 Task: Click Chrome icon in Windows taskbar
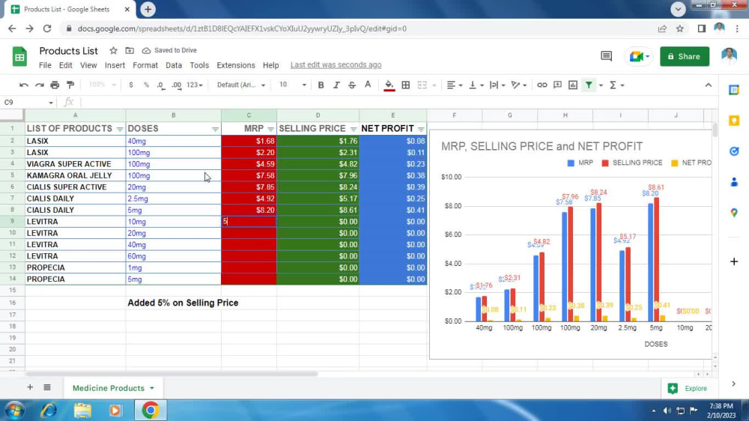[151, 411]
